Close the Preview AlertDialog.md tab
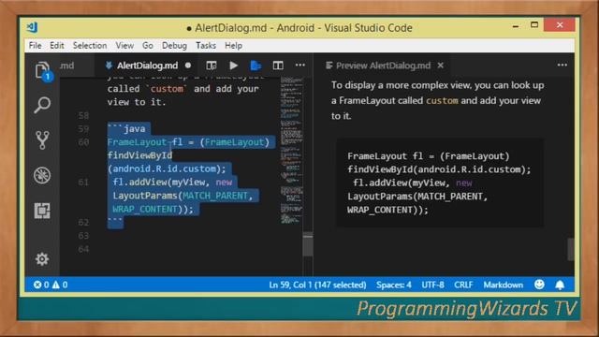 click(441, 66)
